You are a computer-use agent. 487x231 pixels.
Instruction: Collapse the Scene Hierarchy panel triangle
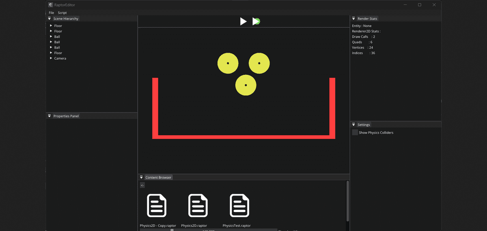point(50,19)
